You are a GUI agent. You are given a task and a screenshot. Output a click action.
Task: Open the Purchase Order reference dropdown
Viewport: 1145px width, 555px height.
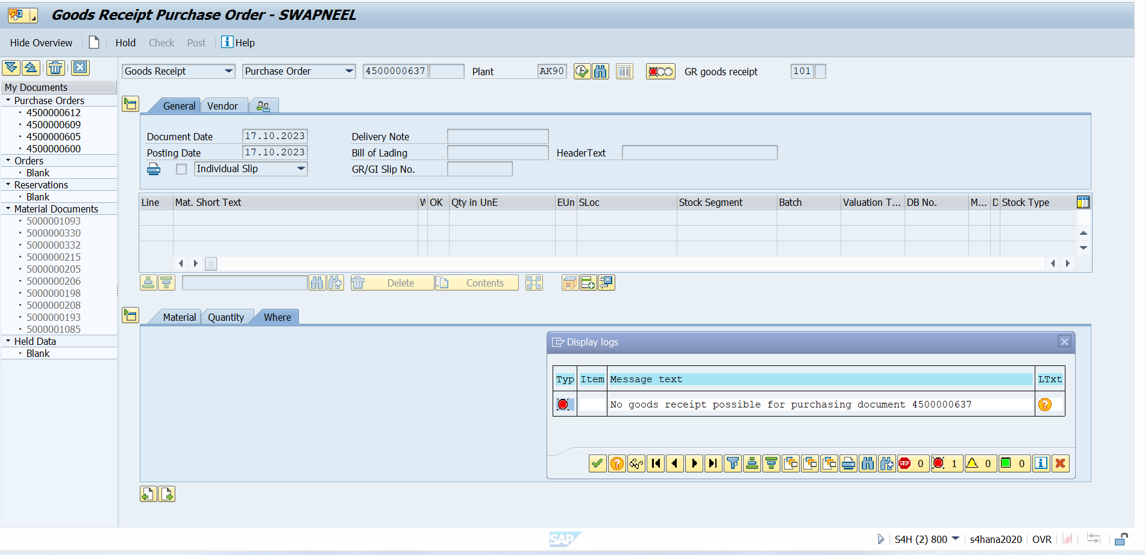(x=349, y=71)
